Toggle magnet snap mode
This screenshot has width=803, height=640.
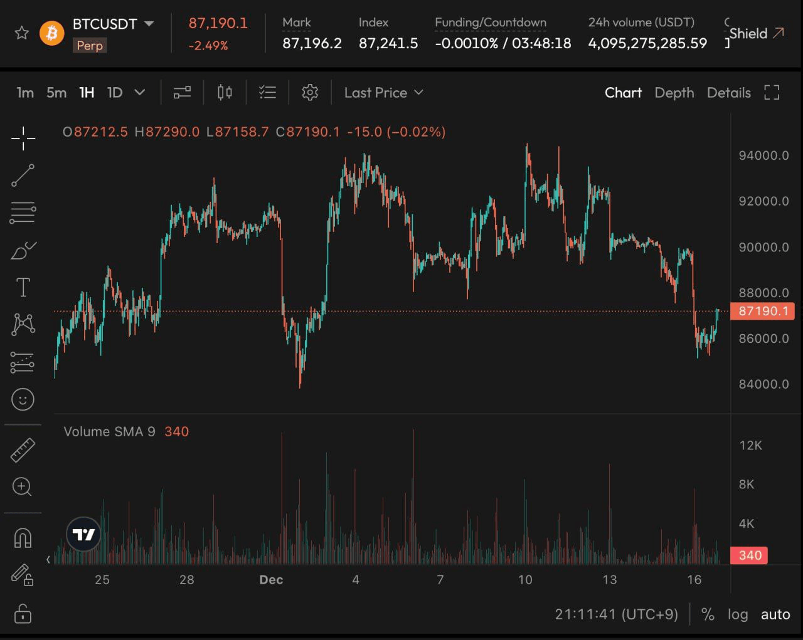tap(23, 538)
